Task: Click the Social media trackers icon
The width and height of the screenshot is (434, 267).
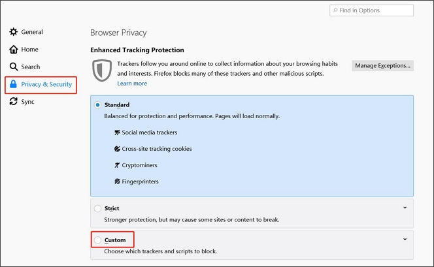Action: [x=117, y=133]
